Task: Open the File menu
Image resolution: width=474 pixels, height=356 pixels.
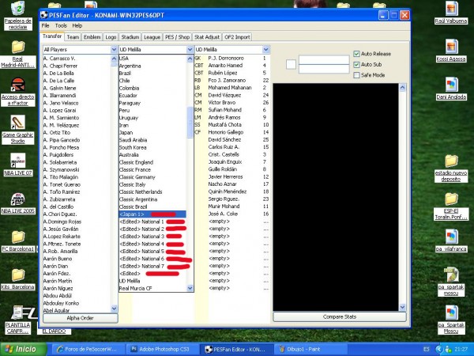Action: 45,26
